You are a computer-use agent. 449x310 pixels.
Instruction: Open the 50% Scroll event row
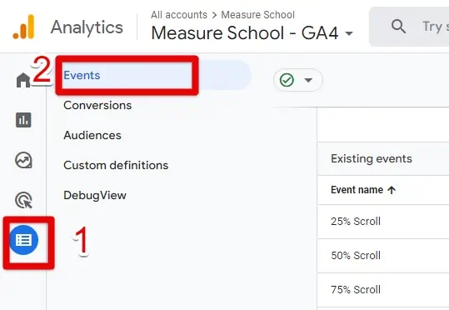point(383,256)
